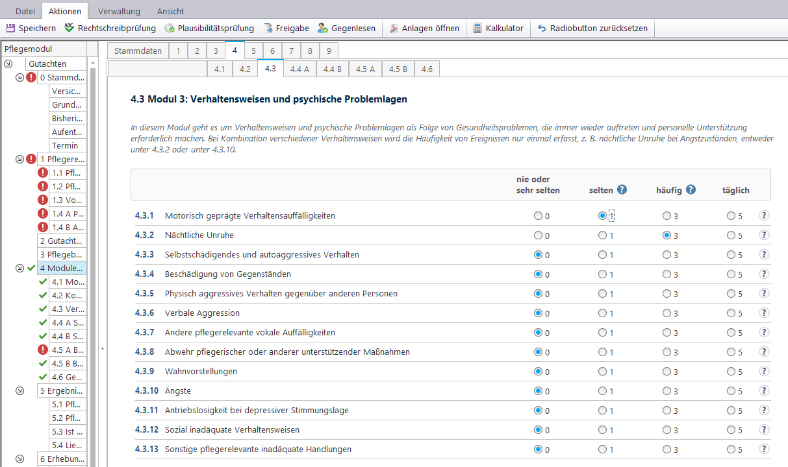Go to section tab 5
Image resolution: width=788 pixels, height=467 pixels.
[x=253, y=51]
